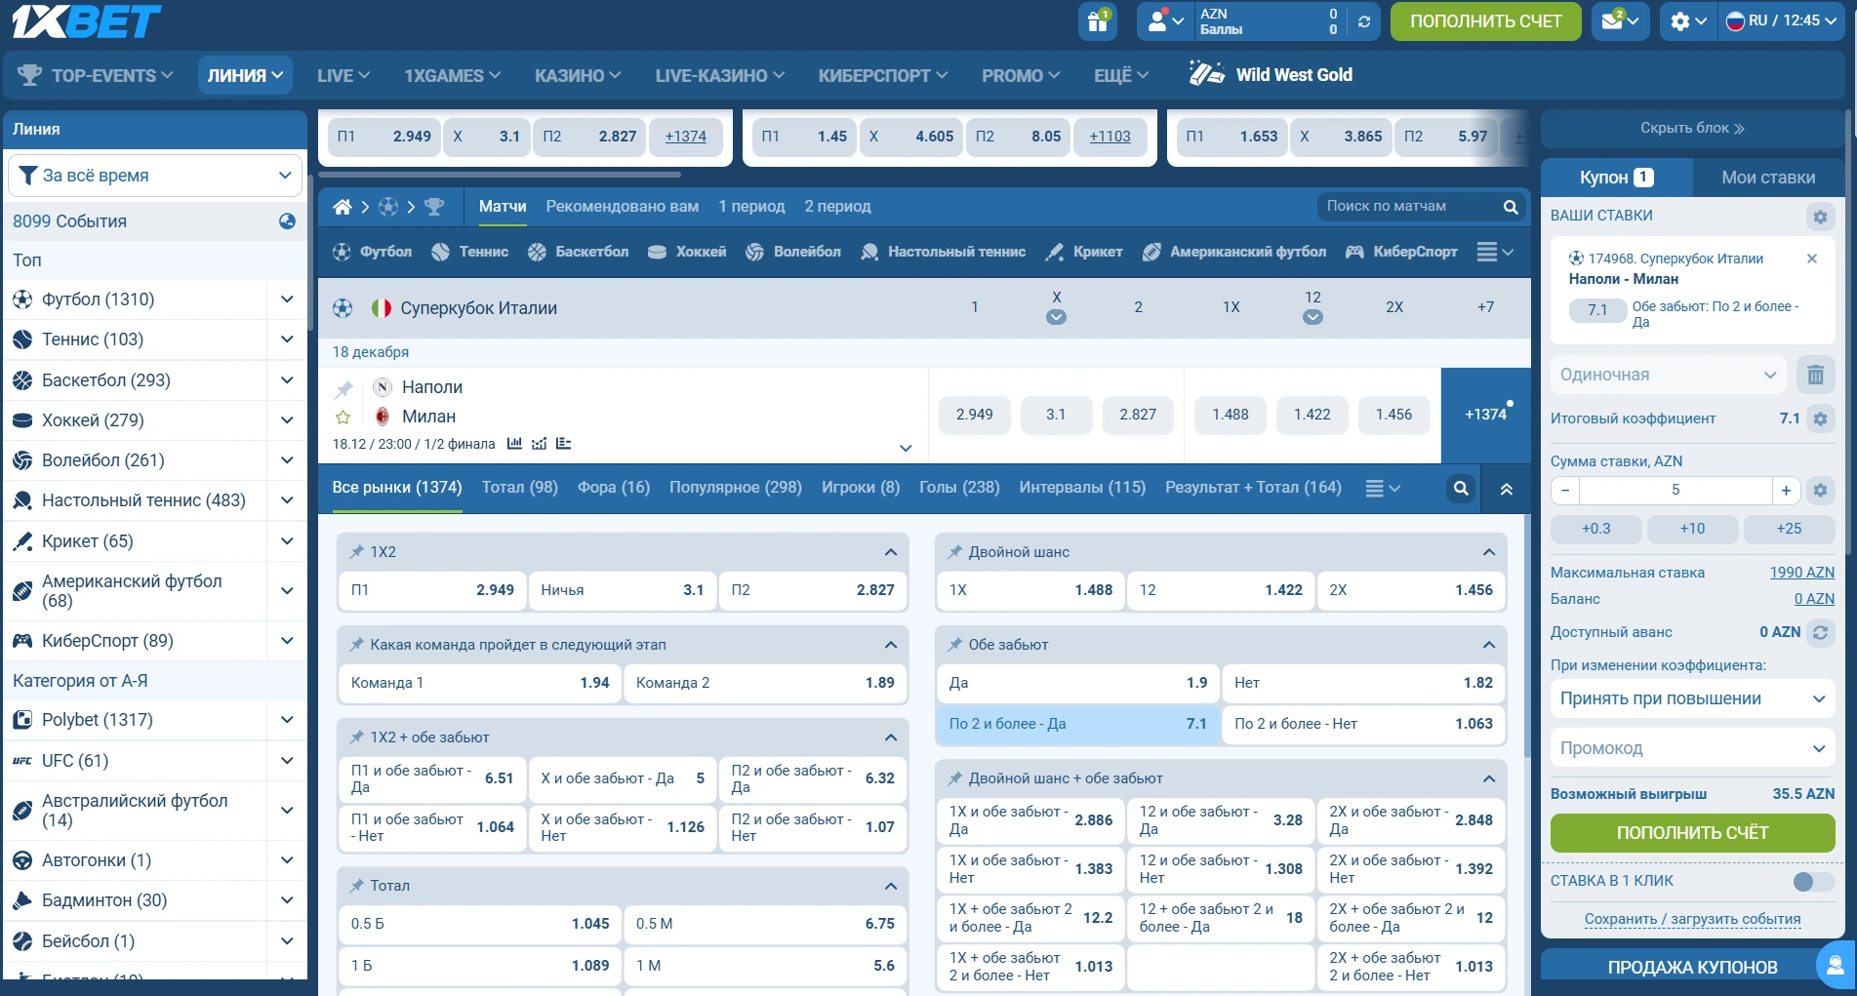
Task: Switch to Мои ставки tab
Action: click(1767, 178)
